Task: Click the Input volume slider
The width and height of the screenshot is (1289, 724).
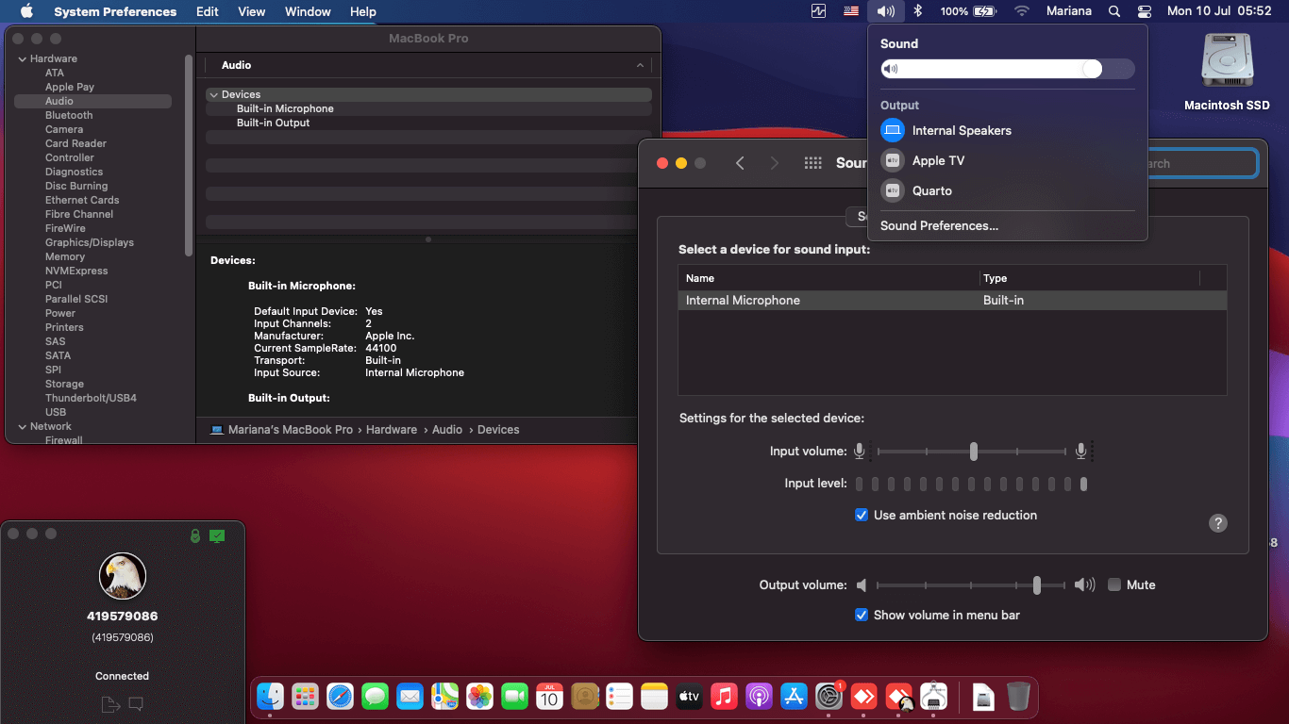Action: click(973, 452)
